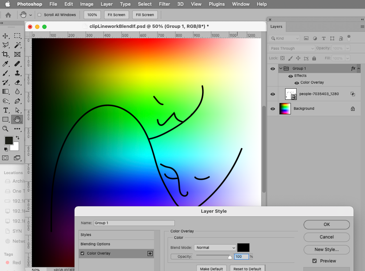Open the Blend Mode Normal dropdown
The width and height of the screenshot is (365, 271).
click(215, 248)
